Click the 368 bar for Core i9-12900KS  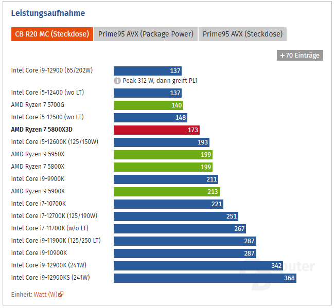pos(205,278)
